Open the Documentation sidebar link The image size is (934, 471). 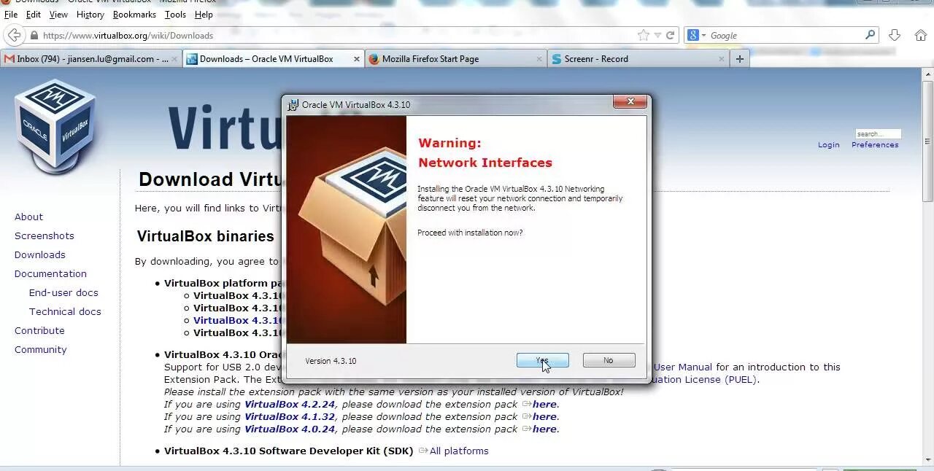pos(50,273)
